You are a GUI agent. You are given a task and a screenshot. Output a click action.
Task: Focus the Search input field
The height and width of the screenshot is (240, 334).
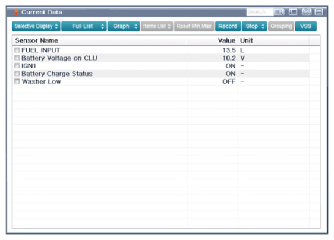260,12
